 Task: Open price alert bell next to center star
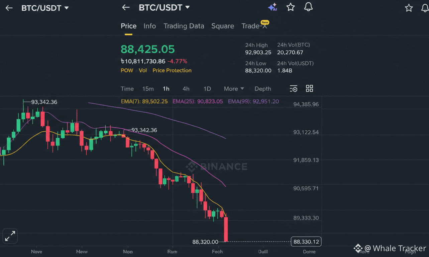(x=308, y=7)
